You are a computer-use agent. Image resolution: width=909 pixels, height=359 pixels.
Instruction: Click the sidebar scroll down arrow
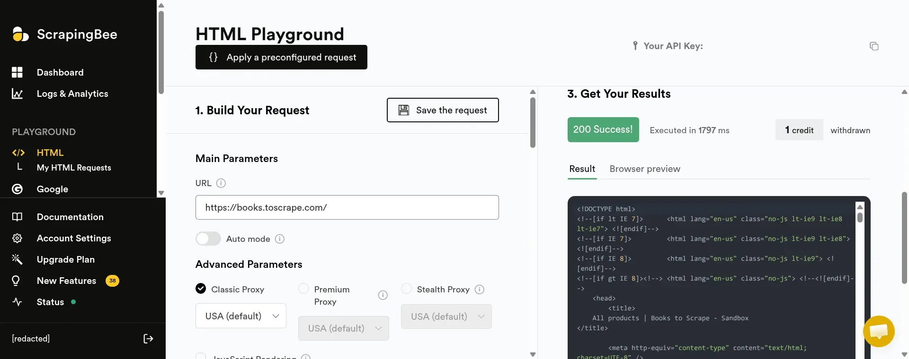point(161,193)
